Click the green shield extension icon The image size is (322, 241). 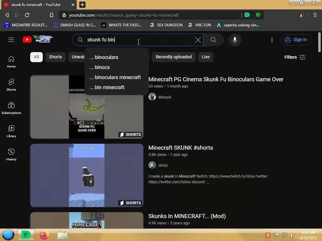[258, 15]
